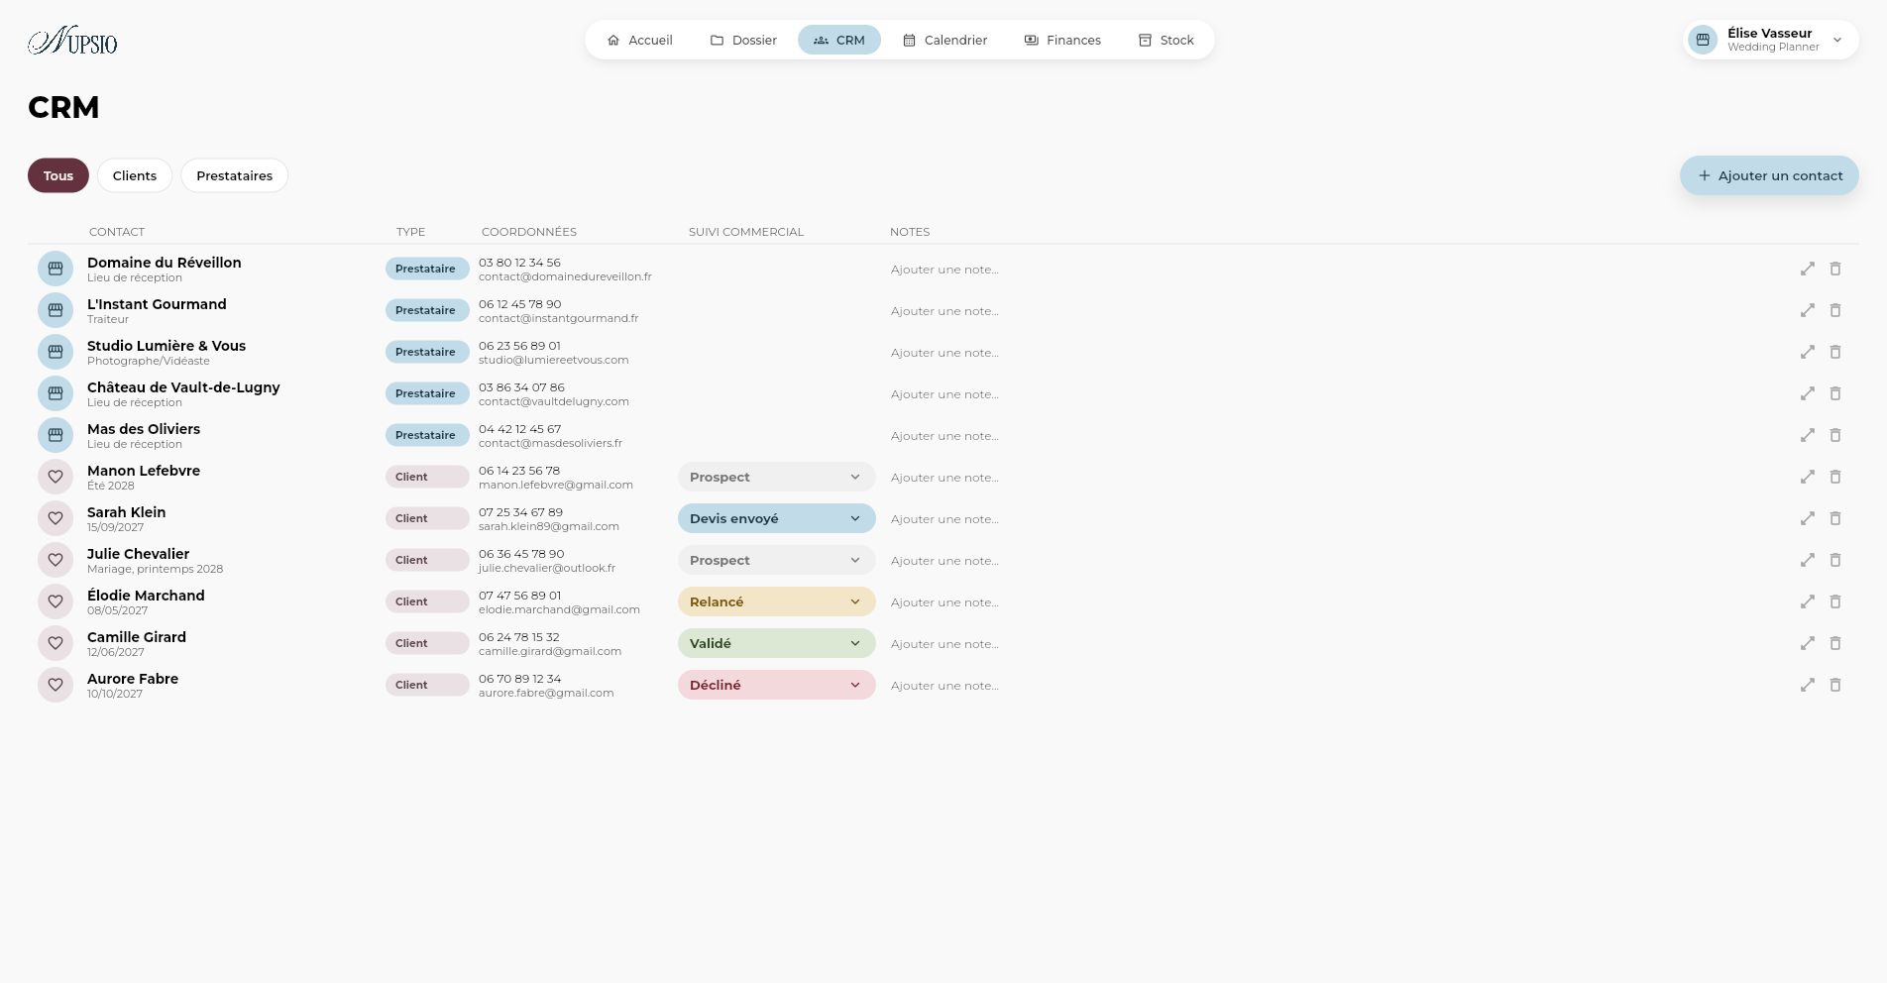Image resolution: width=1887 pixels, height=983 pixels.
Task: Select the CRM navigation item
Action: pos(839,40)
